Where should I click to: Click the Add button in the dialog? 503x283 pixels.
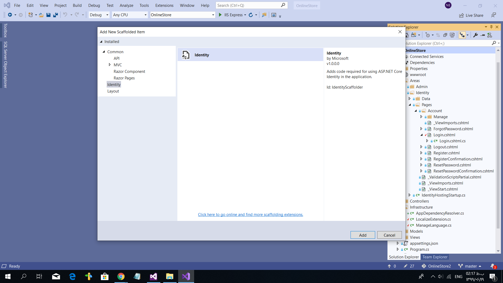coord(363,235)
